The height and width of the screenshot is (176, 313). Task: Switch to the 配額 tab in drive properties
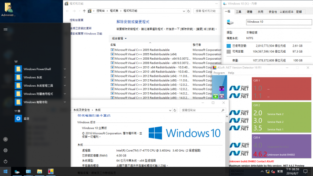click(299, 12)
